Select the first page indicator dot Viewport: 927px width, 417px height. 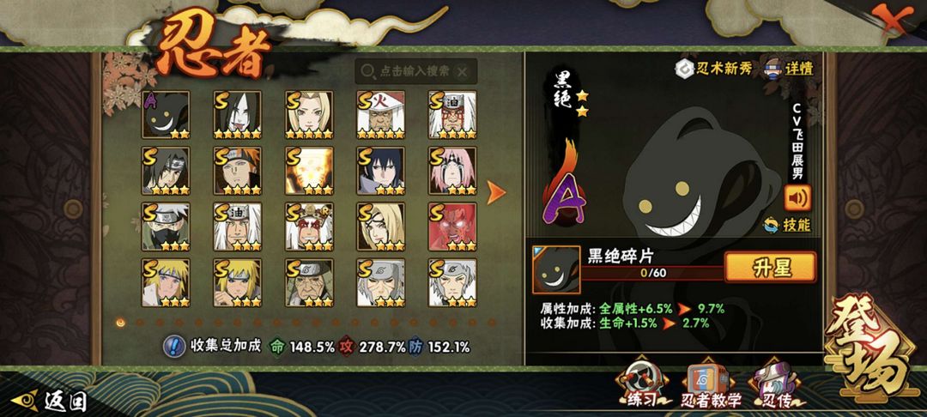(121, 323)
